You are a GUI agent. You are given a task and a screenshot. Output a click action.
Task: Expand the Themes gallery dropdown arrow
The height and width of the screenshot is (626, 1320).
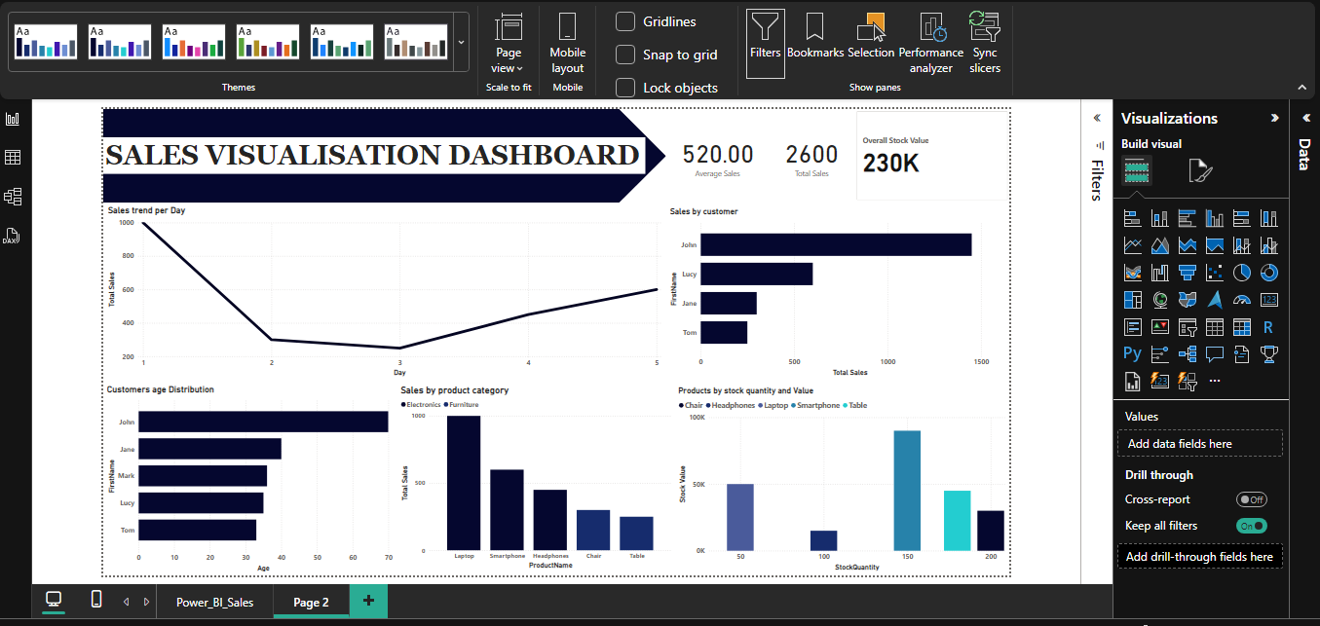pyautogui.click(x=461, y=43)
